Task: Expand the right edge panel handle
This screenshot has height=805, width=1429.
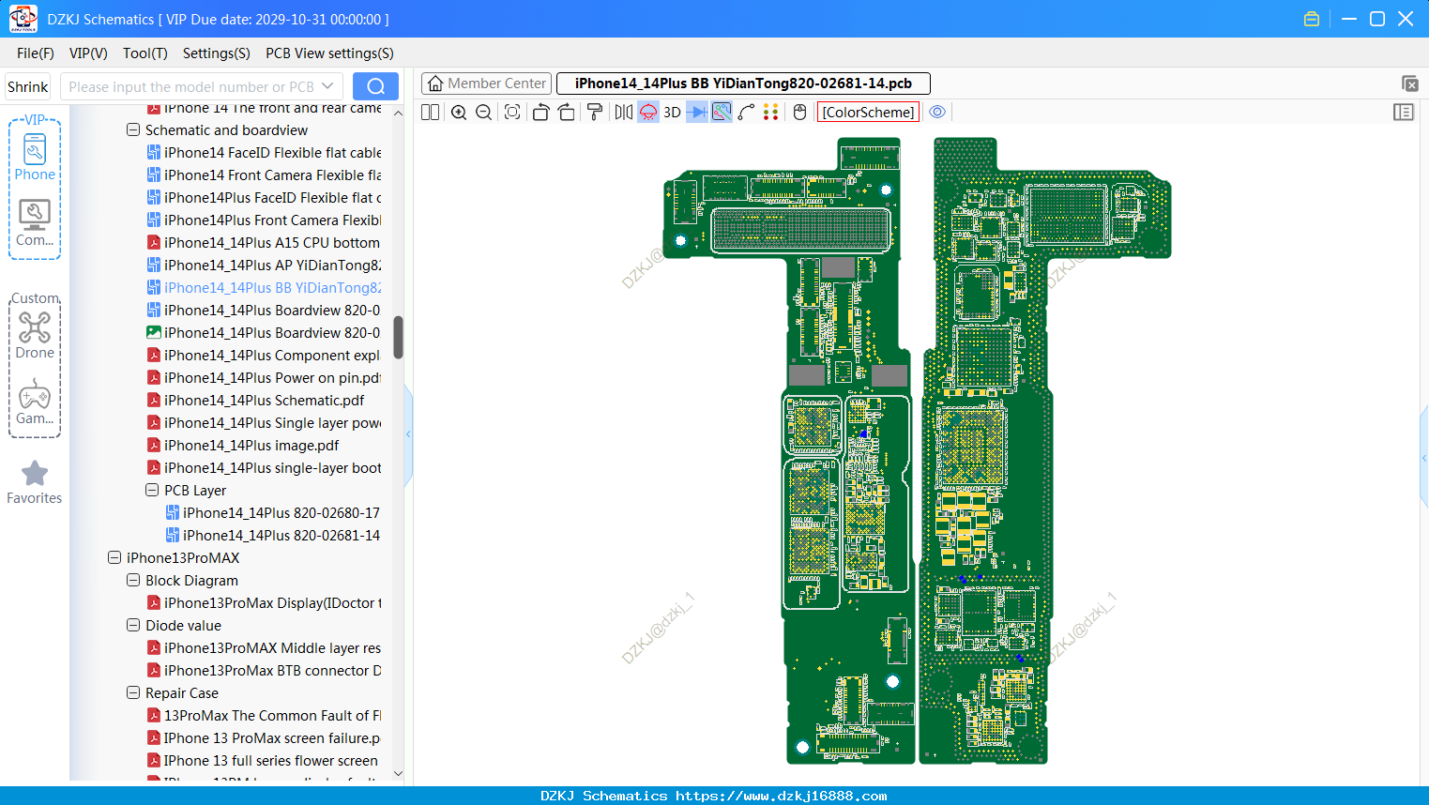Action: click(x=1424, y=458)
